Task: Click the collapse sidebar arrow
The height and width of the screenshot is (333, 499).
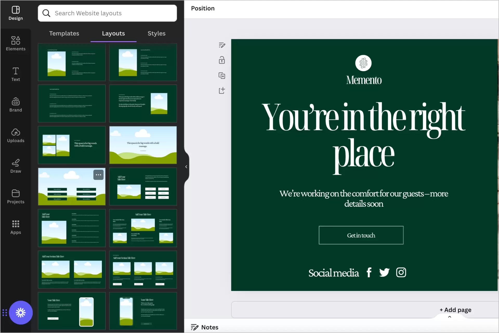Action: click(186, 166)
